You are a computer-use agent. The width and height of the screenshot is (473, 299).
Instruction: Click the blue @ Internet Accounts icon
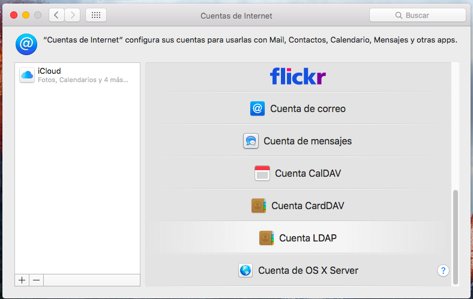[26, 44]
